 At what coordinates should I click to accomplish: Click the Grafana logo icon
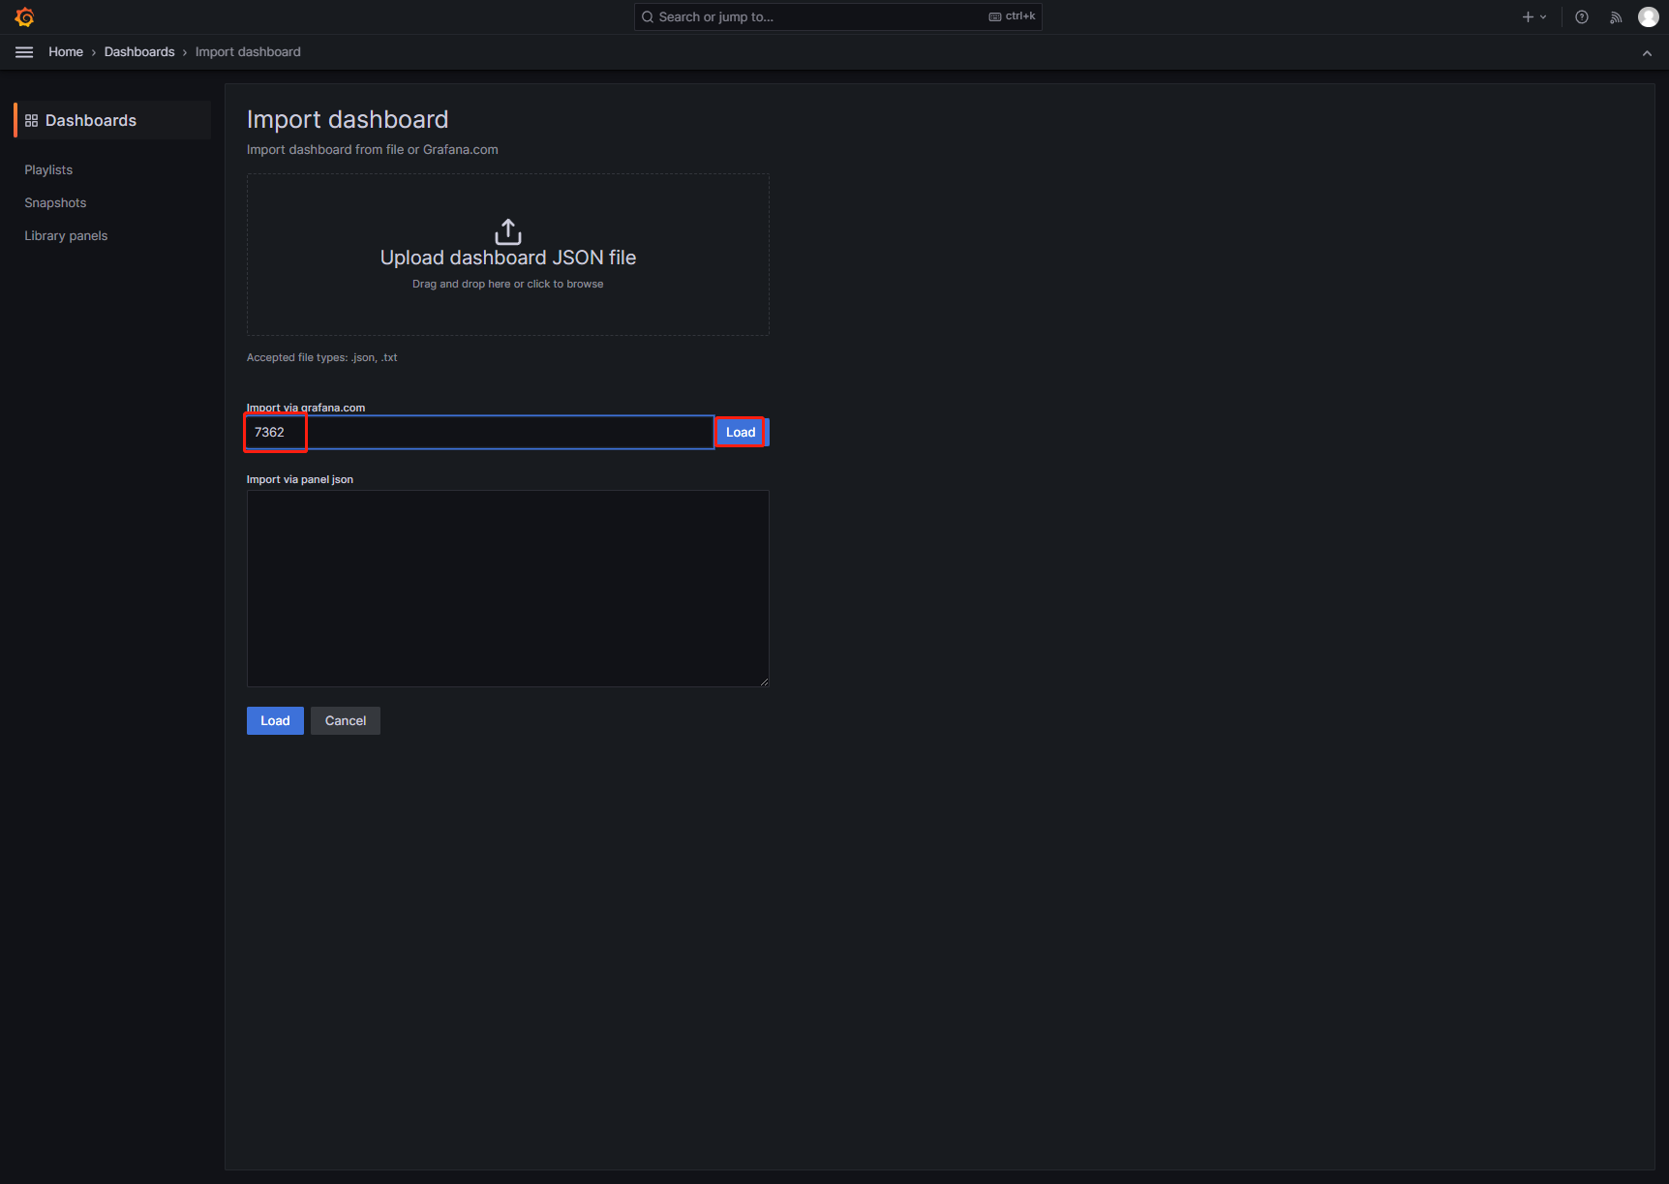(x=25, y=17)
